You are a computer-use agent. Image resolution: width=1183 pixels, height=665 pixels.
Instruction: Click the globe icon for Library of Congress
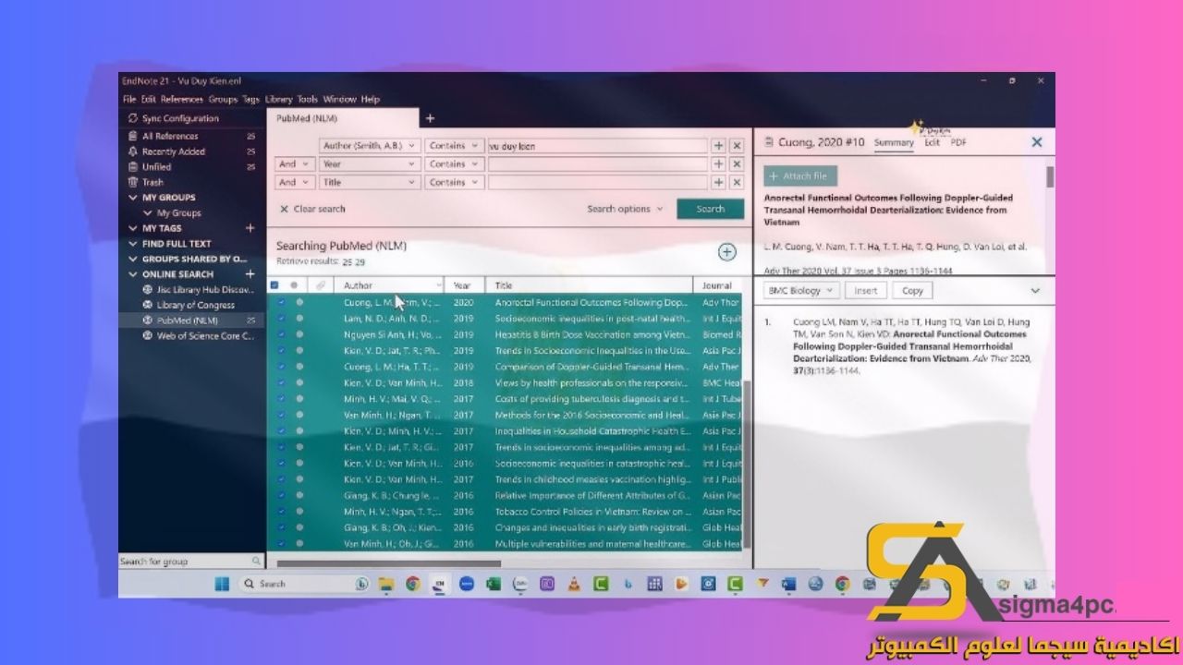(x=148, y=305)
